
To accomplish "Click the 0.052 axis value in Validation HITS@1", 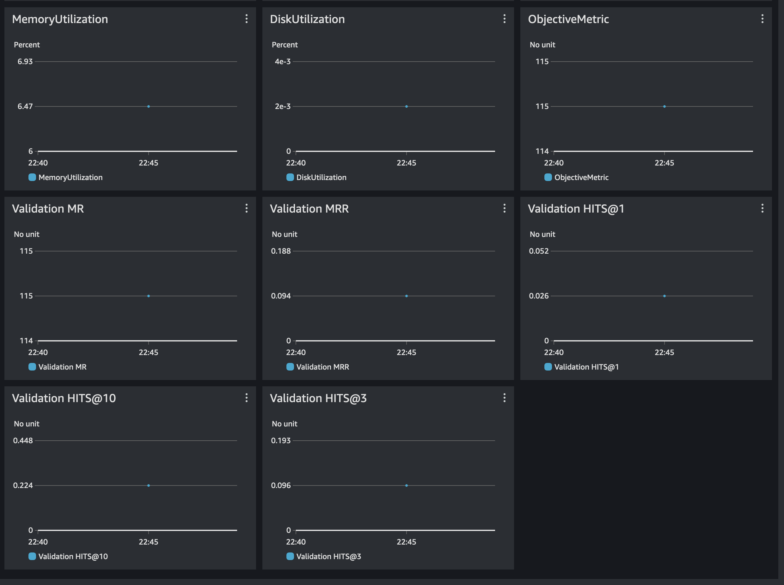I will pos(539,251).
